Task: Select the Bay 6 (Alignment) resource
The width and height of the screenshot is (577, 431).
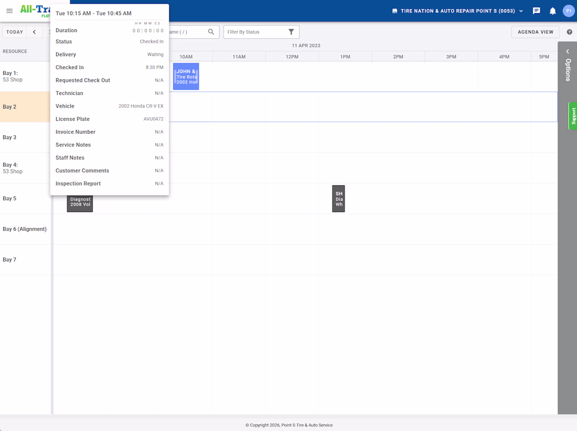Action: [25, 229]
